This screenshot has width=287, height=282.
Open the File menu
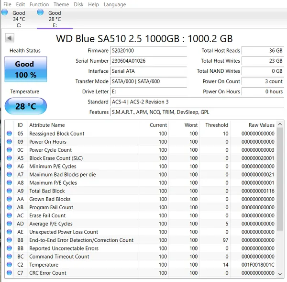point(7,4)
